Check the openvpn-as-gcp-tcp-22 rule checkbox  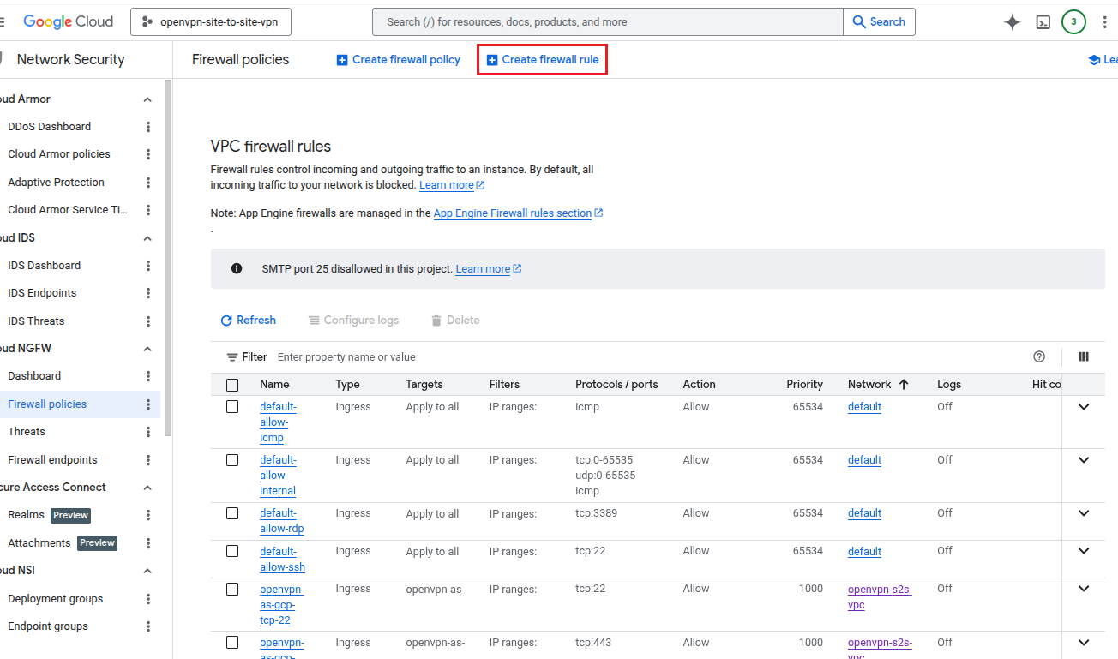tap(232, 589)
